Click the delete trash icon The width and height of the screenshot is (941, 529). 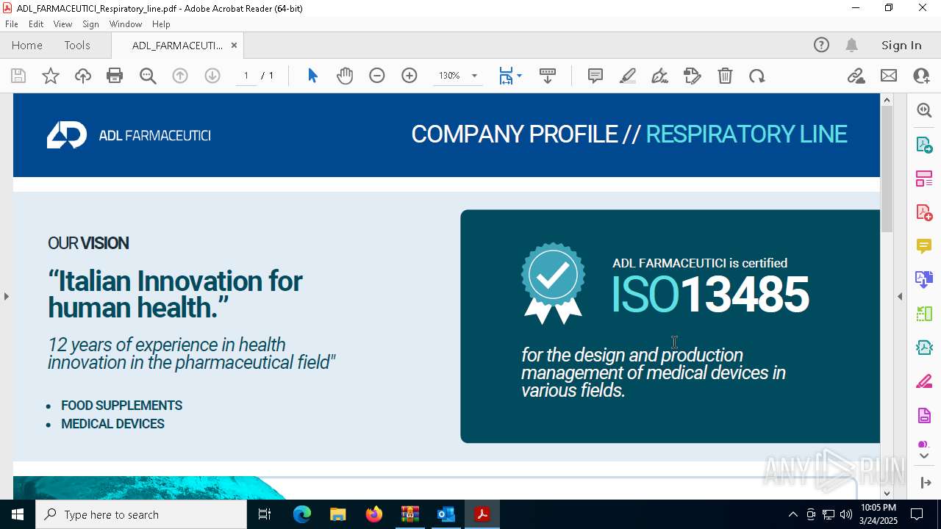point(725,76)
